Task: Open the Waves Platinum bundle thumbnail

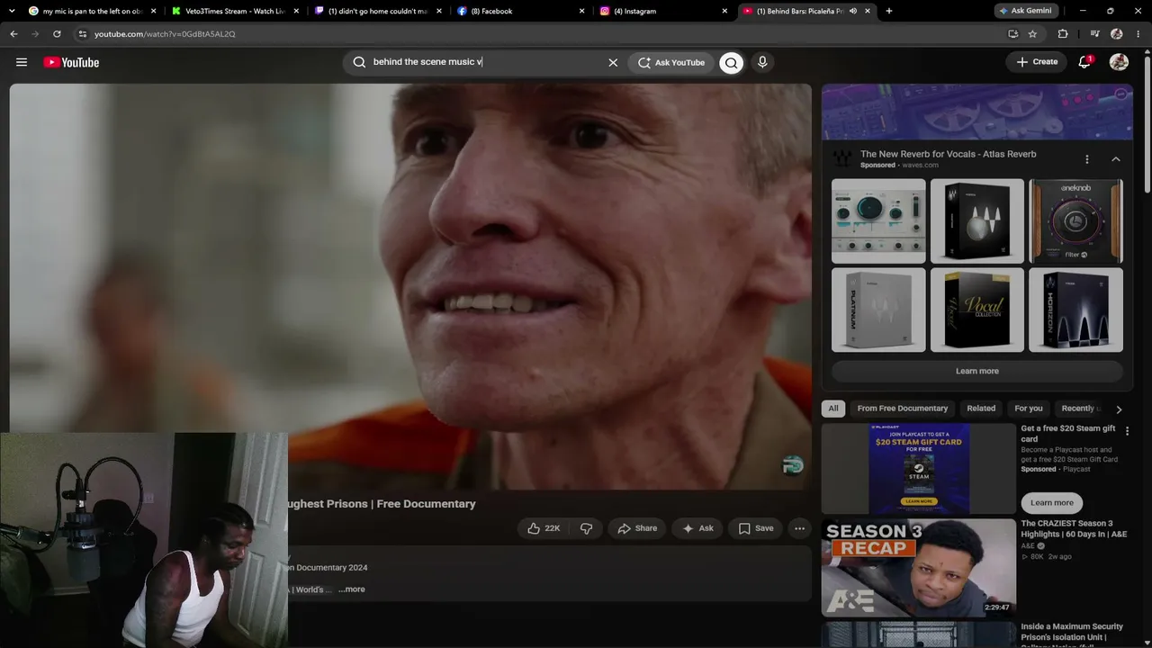Action: point(878,310)
